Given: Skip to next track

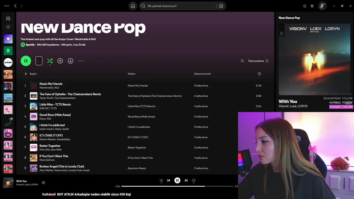Looking at the screenshot, I should coord(186,180).
